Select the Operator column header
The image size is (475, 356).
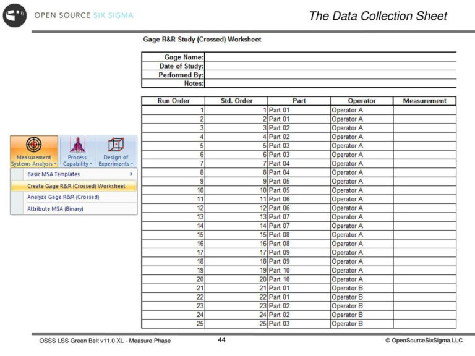[x=362, y=101]
